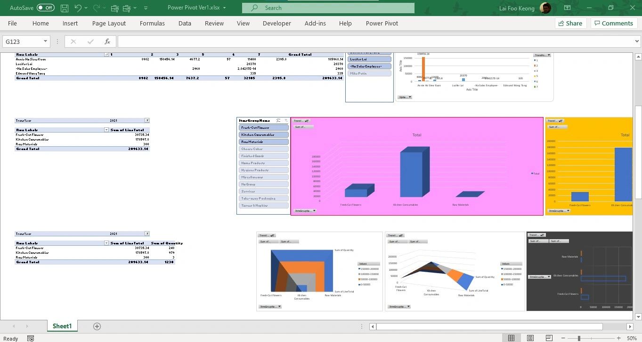Click inside the Name Box showing G123
642x342 pixels.
(x=21, y=41)
